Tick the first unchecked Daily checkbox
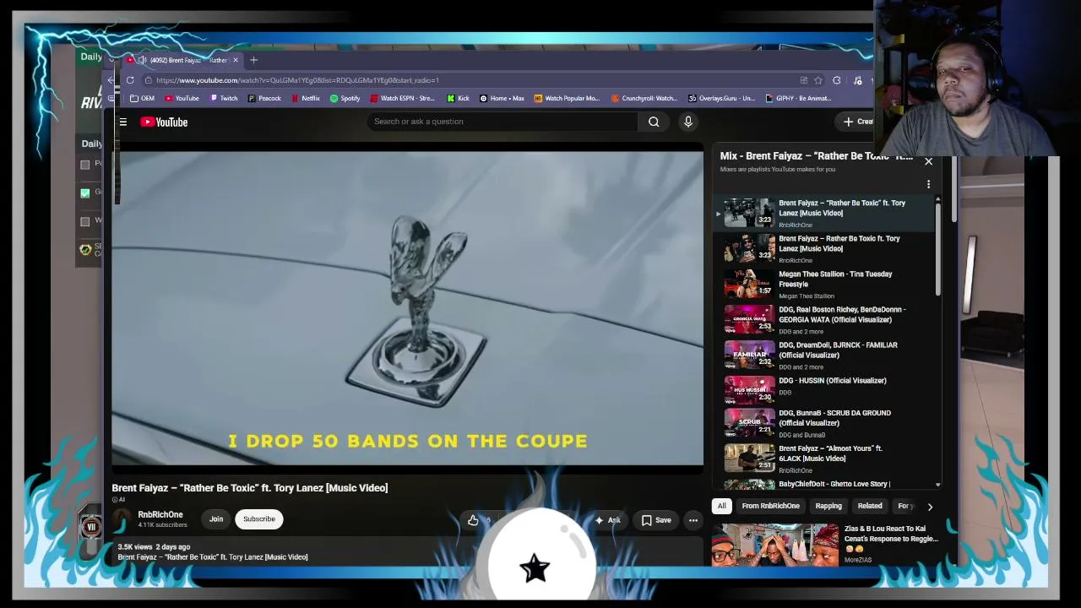 coord(84,165)
